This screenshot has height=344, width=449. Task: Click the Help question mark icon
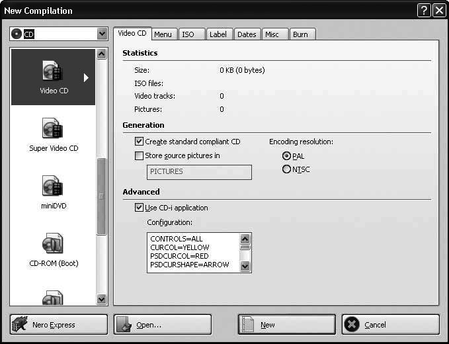[x=424, y=11]
